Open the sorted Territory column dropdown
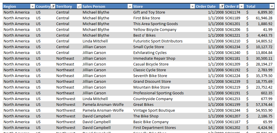The width and height of the screenshot is (277, 133). 79,7
